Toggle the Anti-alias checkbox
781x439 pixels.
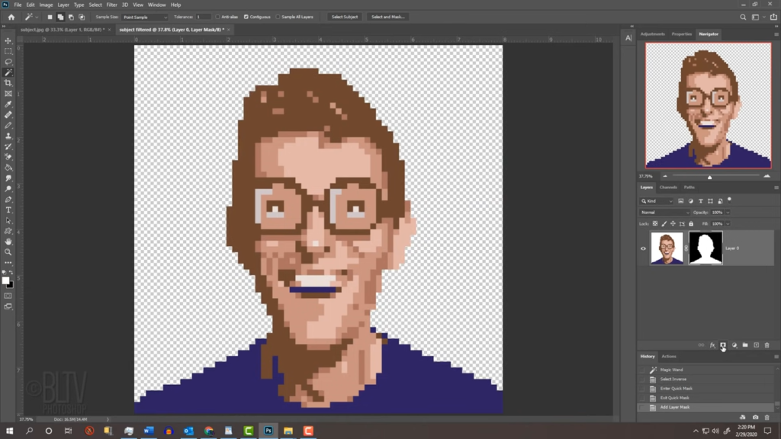click(x=217, y=17)
